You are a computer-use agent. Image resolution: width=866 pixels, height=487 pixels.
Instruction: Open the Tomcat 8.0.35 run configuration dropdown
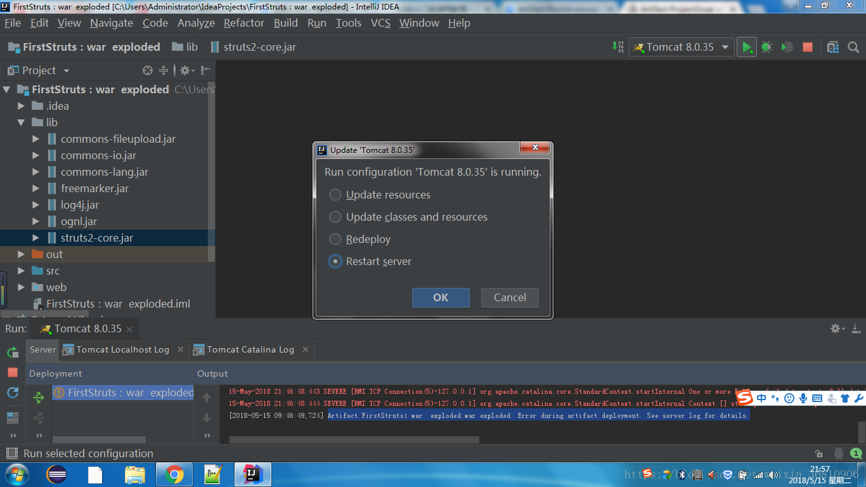(682, 47)
